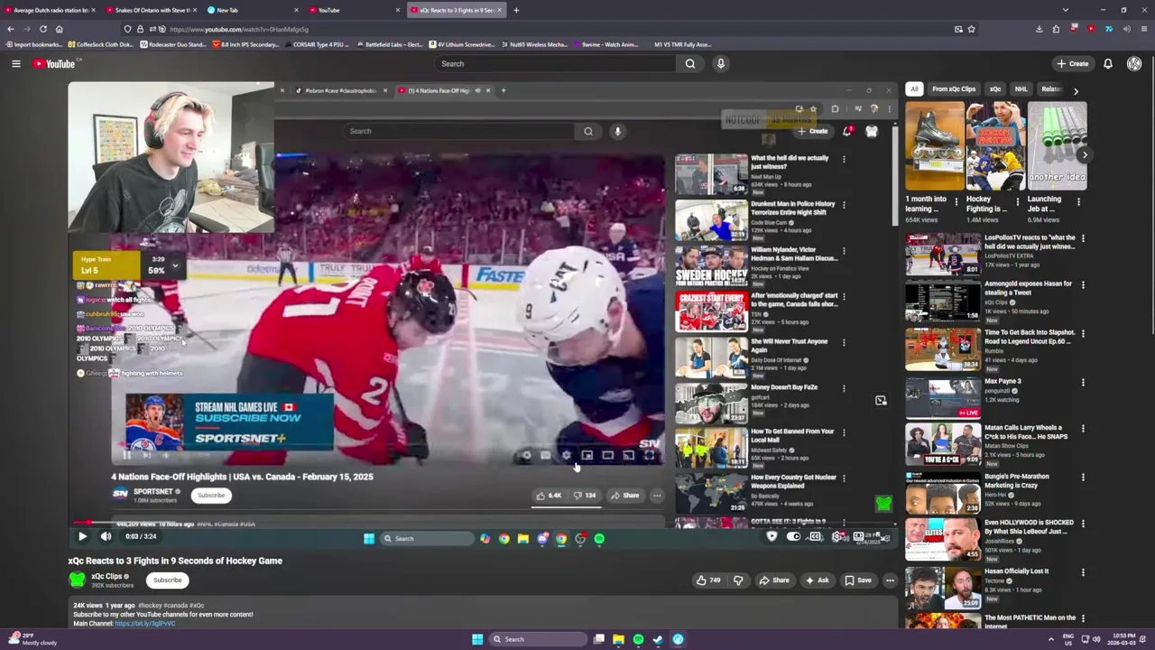Like inner Sportsnet video (6.4K)

(549, 496)
